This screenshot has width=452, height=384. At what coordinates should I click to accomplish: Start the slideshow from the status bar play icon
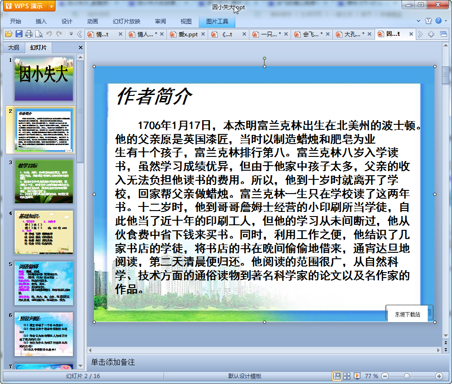tap(357, 376)
